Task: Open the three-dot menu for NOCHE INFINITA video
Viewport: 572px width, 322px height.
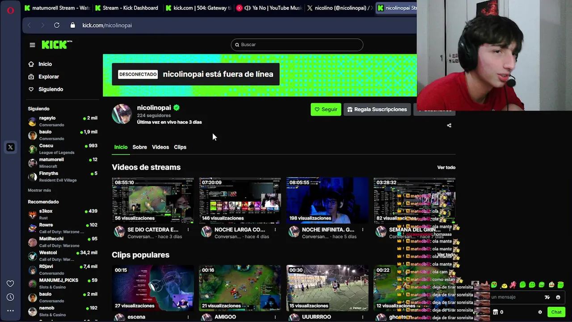Action: click(362, 229)
